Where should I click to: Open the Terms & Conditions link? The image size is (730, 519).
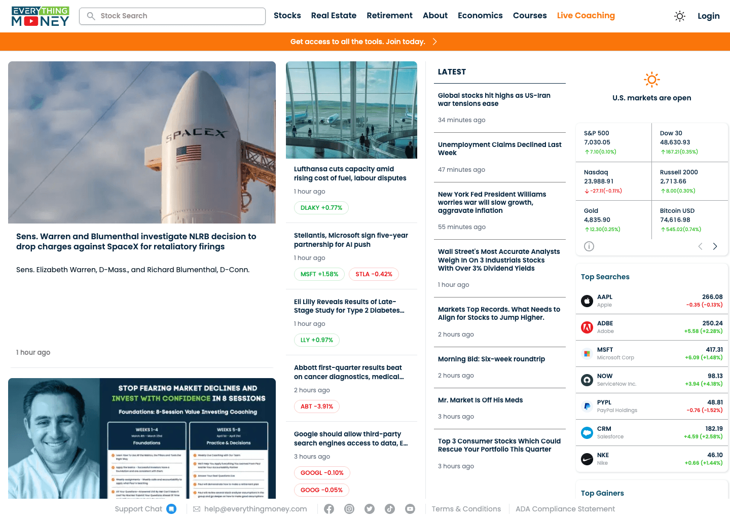[466, 508]
